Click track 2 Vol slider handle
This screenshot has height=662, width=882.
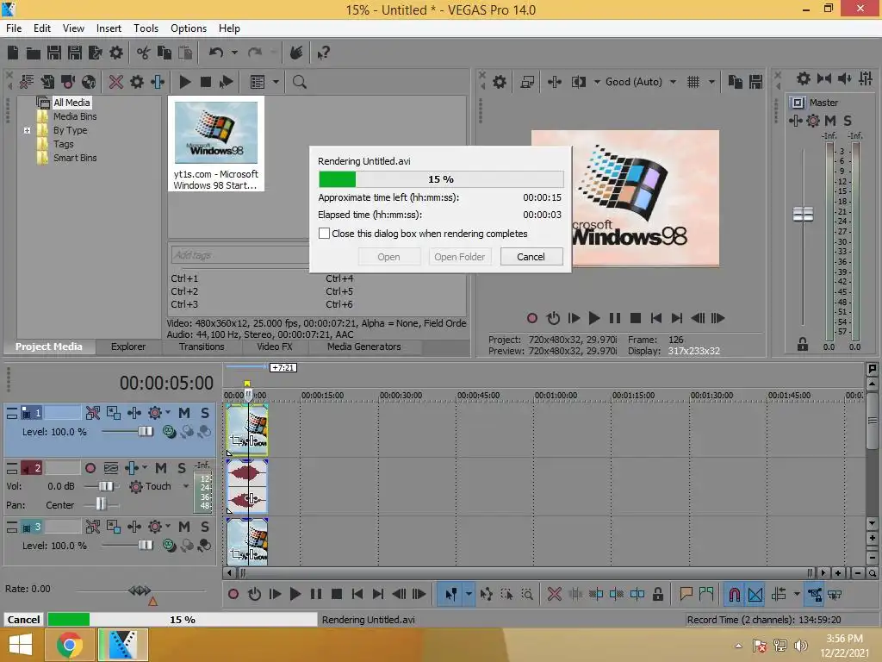(x=106, y=486)
